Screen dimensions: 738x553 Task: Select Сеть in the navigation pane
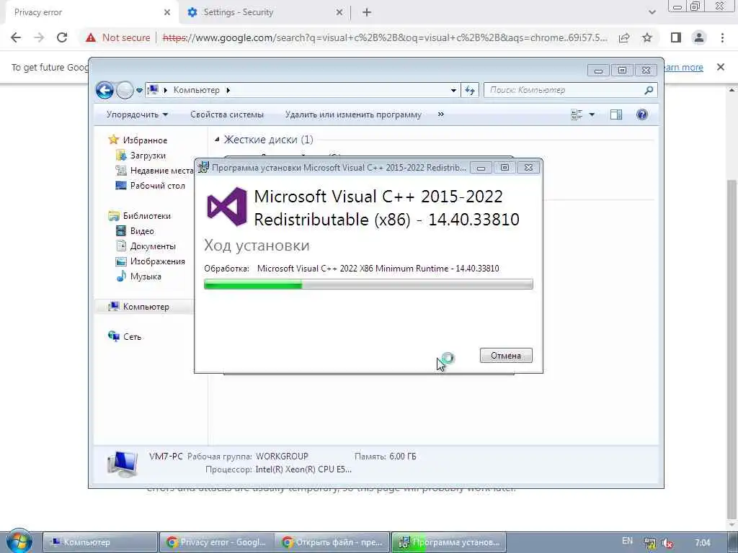[x=132, y=337]
